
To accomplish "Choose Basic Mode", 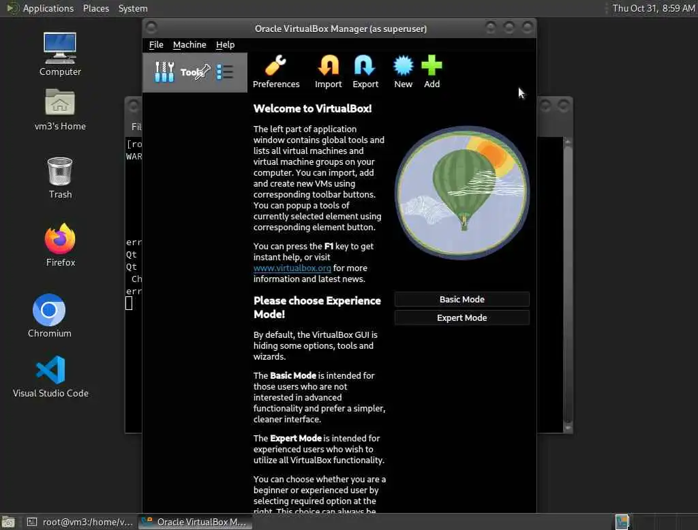I will tap(461, 300).
